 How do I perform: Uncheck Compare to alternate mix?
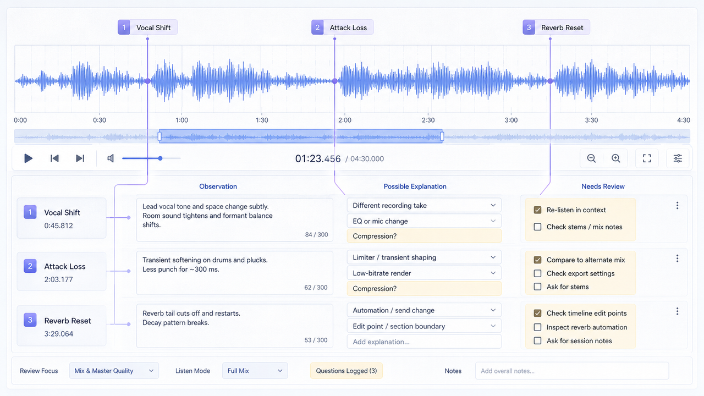click(x=537, y=260)
